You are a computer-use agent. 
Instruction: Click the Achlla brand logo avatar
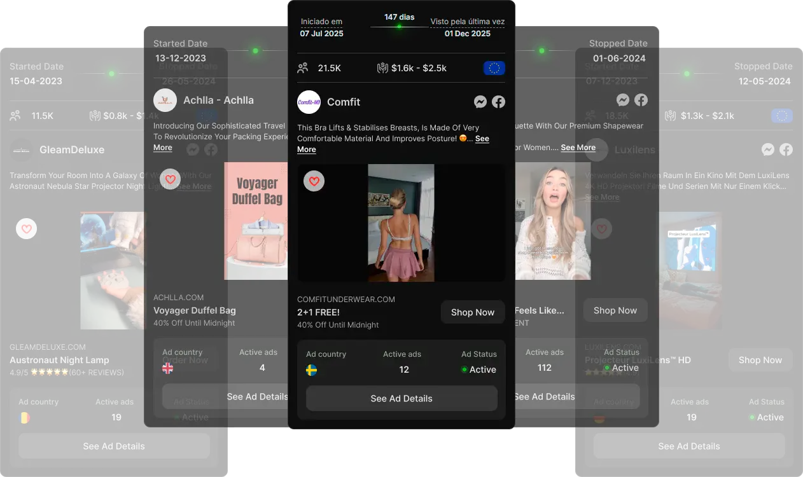165,100
